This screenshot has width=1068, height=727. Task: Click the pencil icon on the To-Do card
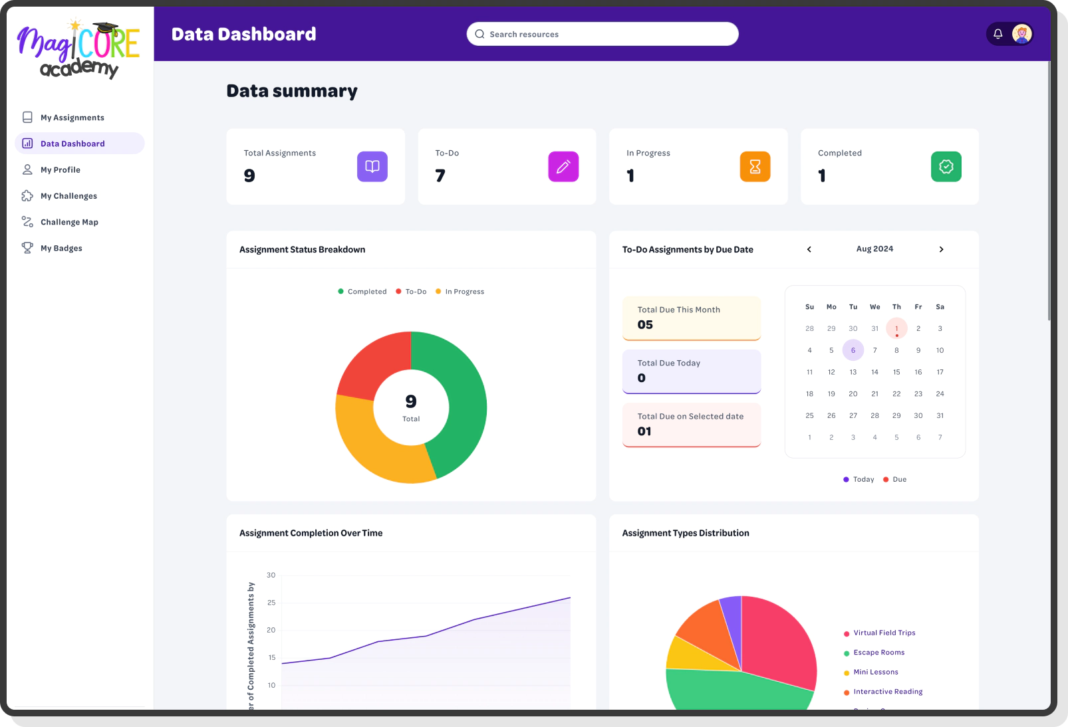pyautogui.click(x=563, y=166)
